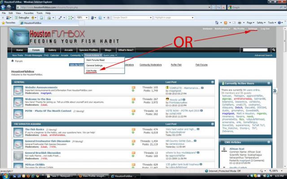Click go-to-post icon after Howdy ya'll
This screenshot has height=179, width=287.
point(184,99)
